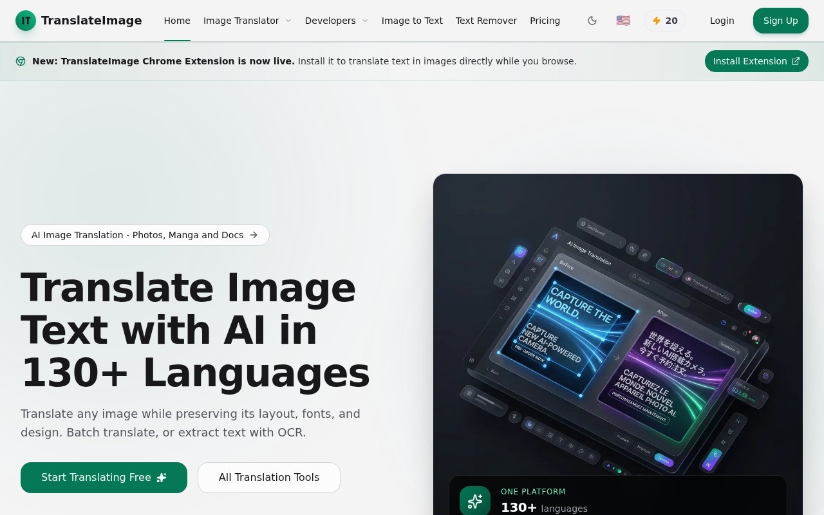Click the TranslateImage IT logo icon
Viewport: 824px width, 515px height.
pos(26,21)
